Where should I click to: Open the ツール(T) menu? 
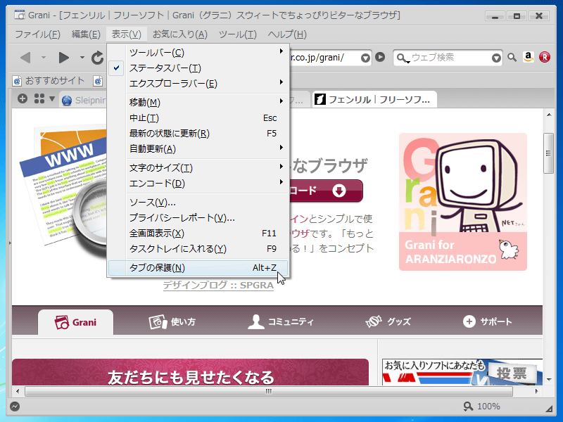point(238,34)
